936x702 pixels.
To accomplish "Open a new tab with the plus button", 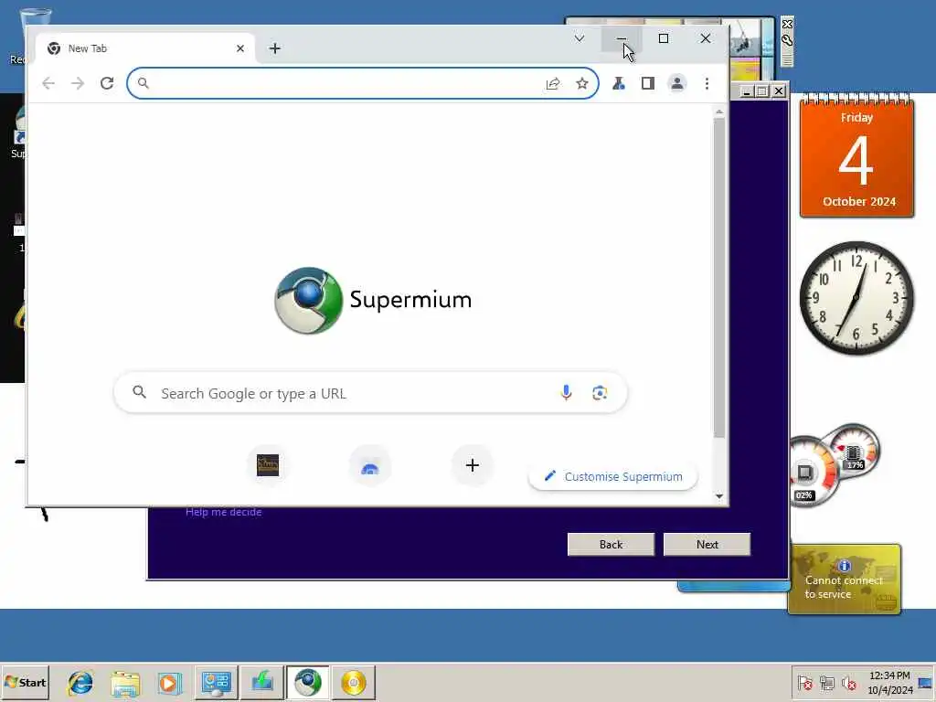I will [274, 48].
